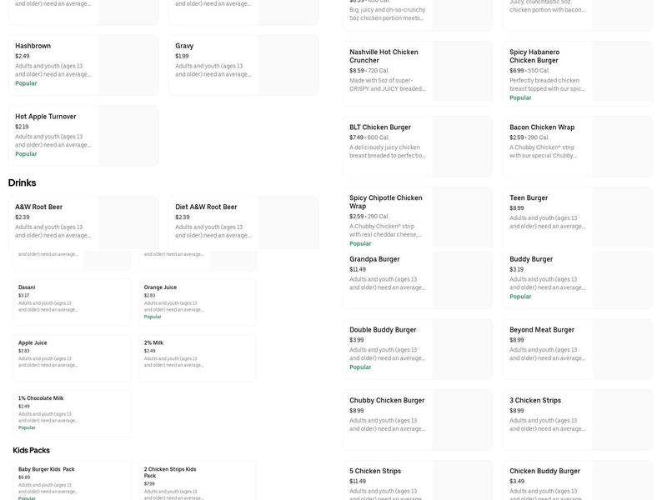The height and width of the screenshot is (500, 667).
Task: Click the Kids Packs section heading
Action: (32, 450)
